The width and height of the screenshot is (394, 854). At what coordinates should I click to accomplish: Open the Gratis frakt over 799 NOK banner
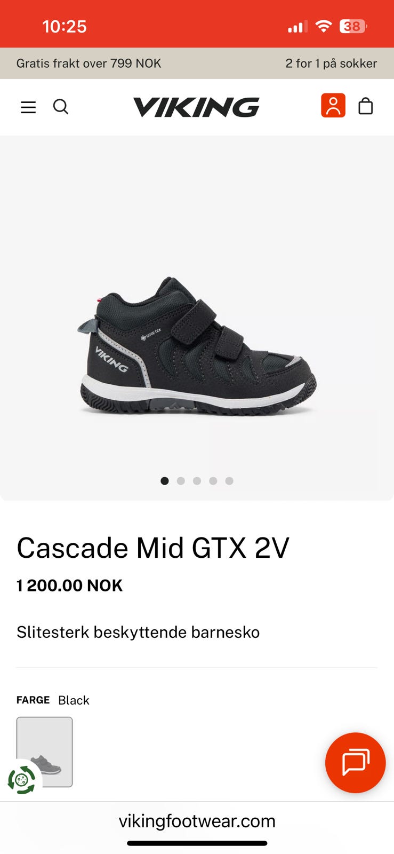click(89, 64)
